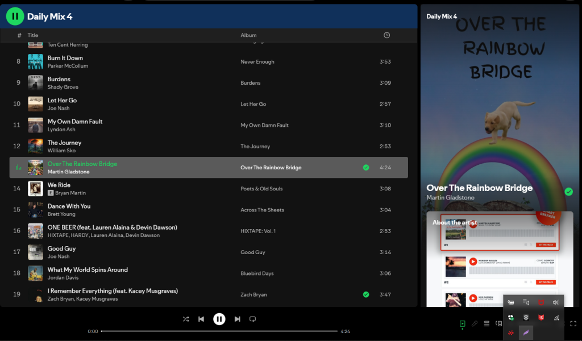Image resolution: width=582 pixels, height=341 pixels.
Task: Open the wireless signal tray icon
Action: (x=556, y=318)
